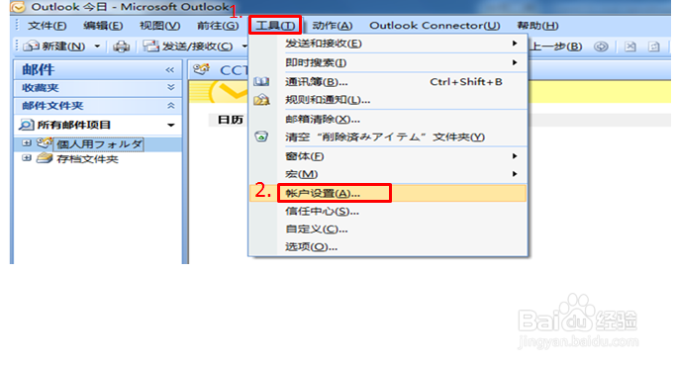Open 所有邮件项目 dropdown arrow
Viewport: 676px width, 366px height.
point(170,125)
